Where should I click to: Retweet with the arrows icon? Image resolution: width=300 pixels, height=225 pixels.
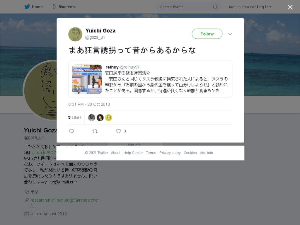(x=95, y=131)
